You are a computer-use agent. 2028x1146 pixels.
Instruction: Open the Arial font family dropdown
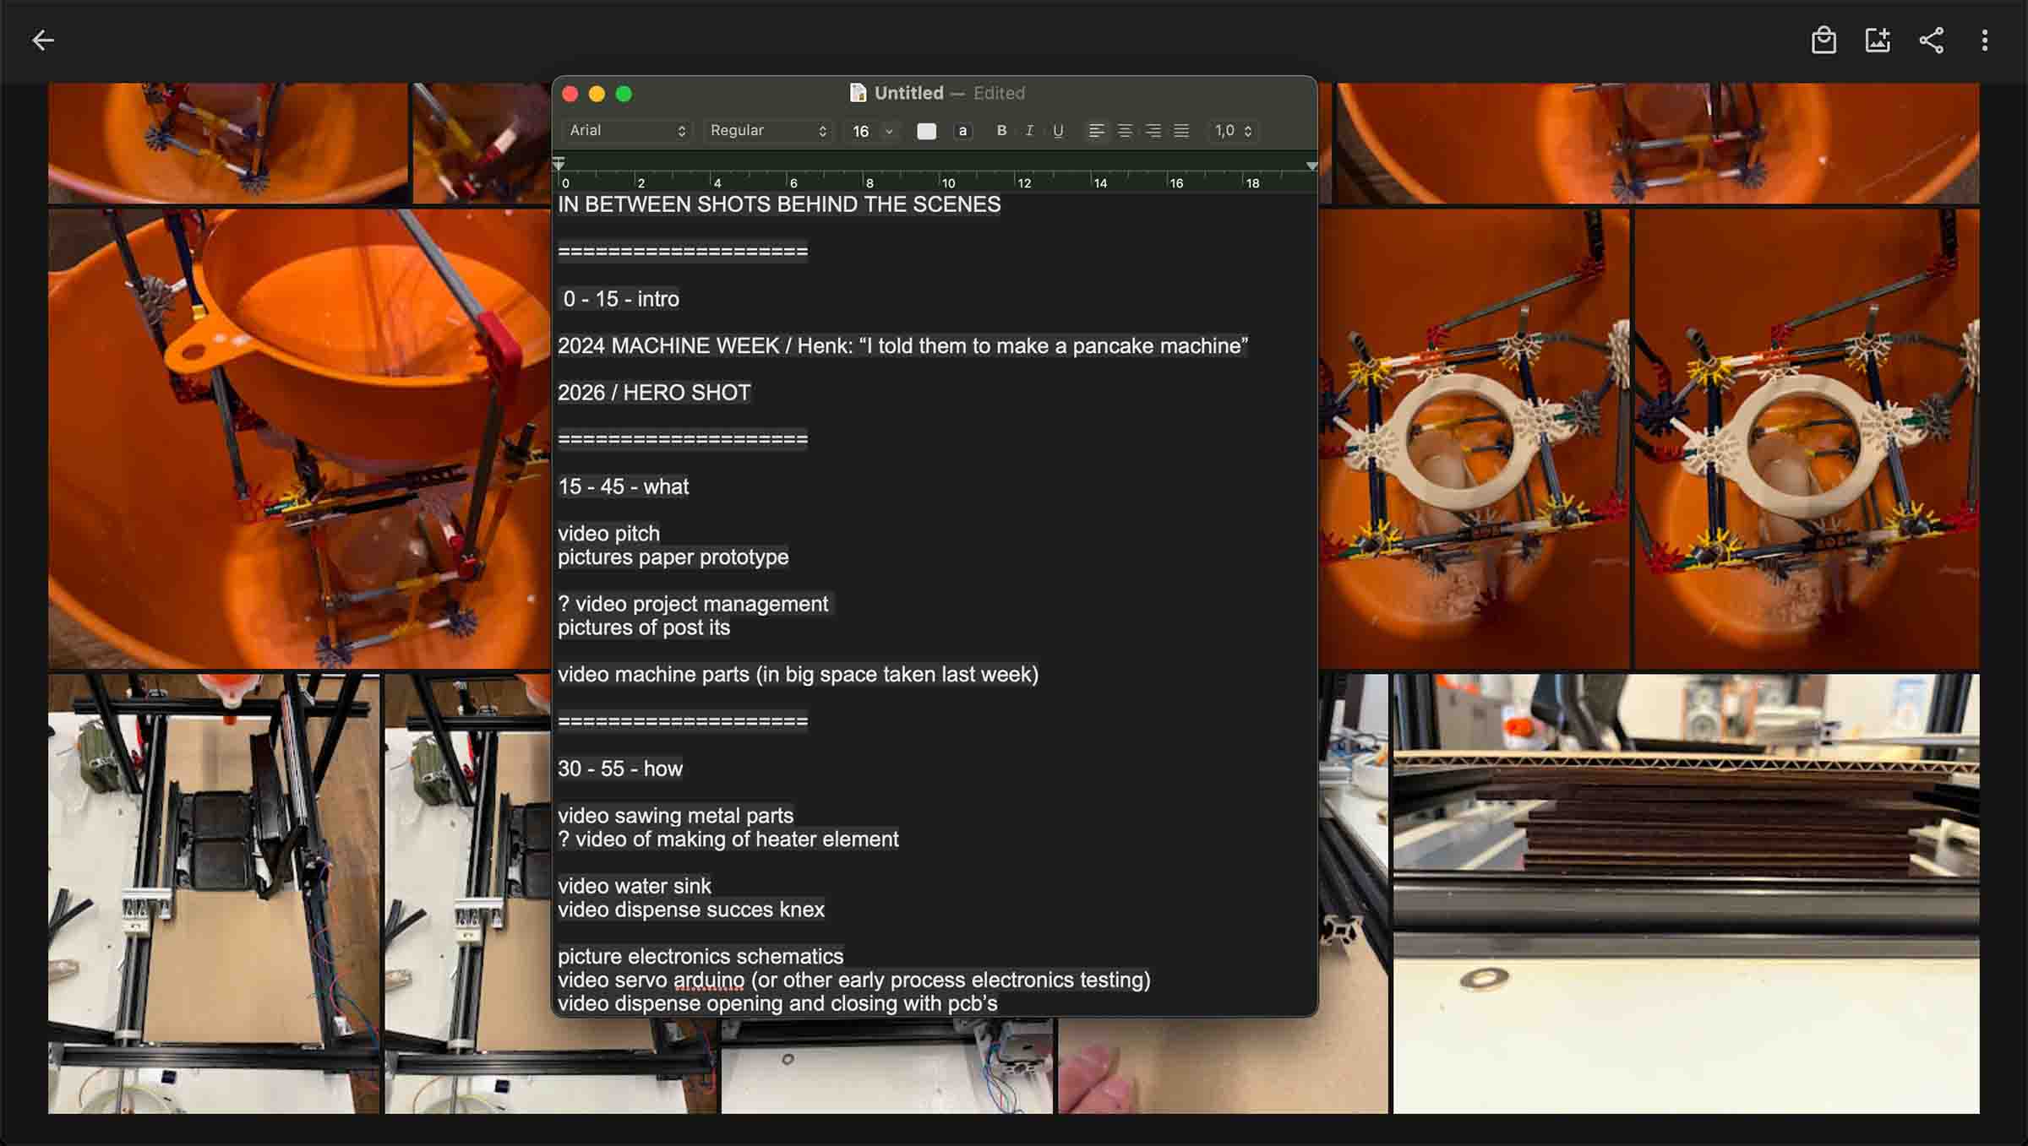point(627,131)
